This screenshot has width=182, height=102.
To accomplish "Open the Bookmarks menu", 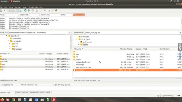I will [34, 7].
